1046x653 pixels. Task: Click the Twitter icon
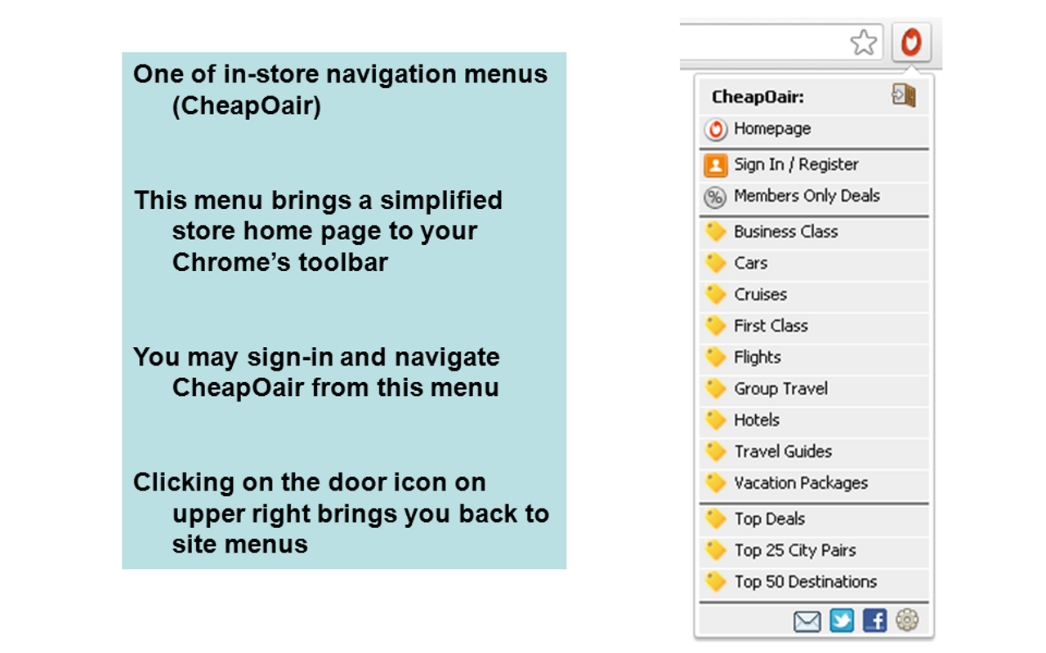point(841,621)
